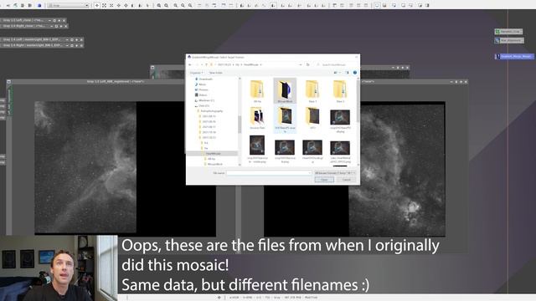Screen dimensions: 536x301
Task: Click the Left_RAB_registered image window title
Action: pyautogui.click(x=116, y=82)
